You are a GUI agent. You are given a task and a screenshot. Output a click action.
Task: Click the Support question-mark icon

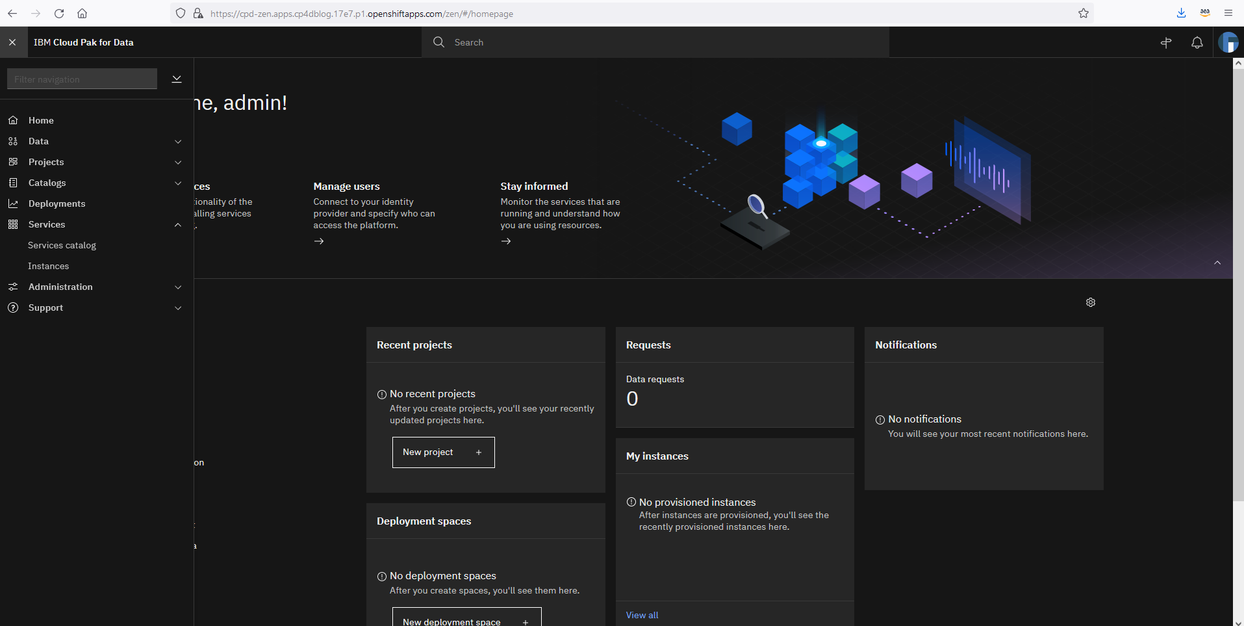(13, 307)
